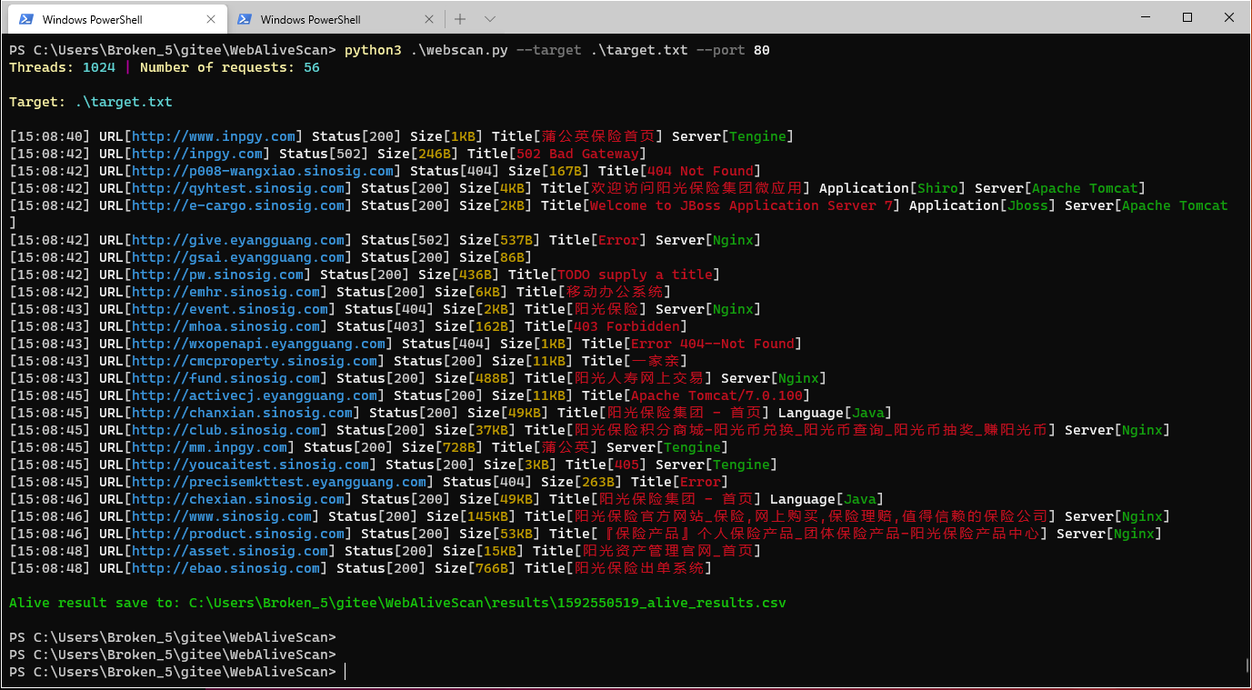Click title text 404 Not Found
The height and width of the screenshot is (690, 1252).
pyautogui.click(x=700, y=171)
